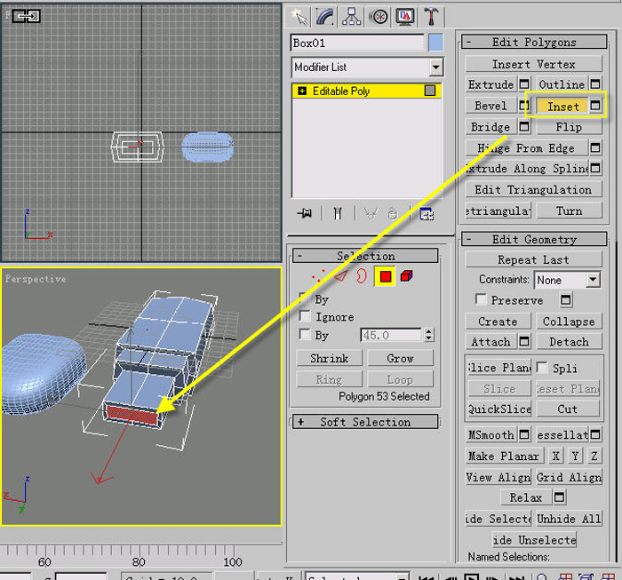This screenshot has height=580, width=622.
Task: Select Border sub-object level
Action: coord(361,276)
